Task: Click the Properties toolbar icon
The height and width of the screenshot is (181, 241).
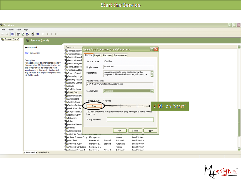Action: pyautogui.click(x=18, y=34)
